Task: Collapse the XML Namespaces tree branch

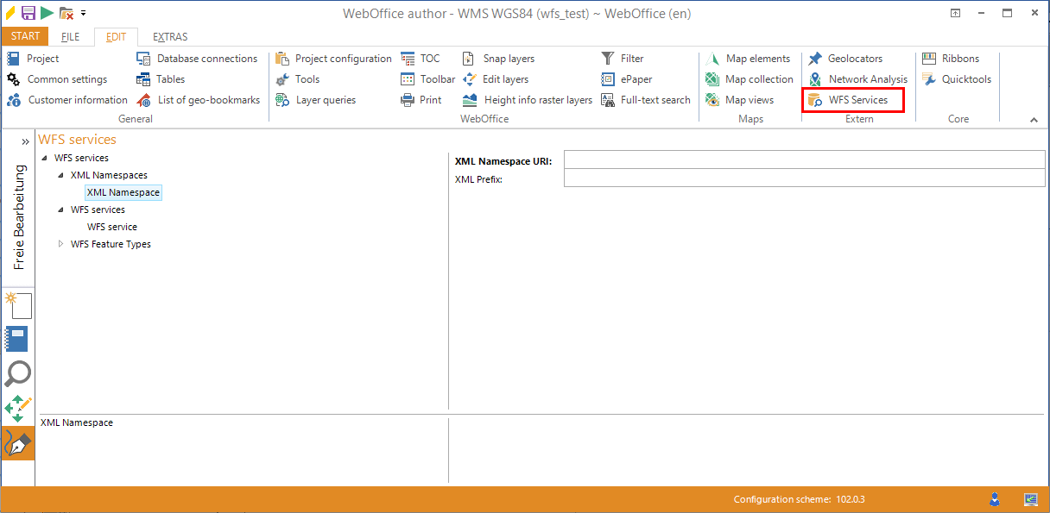Action: (60, 175)
